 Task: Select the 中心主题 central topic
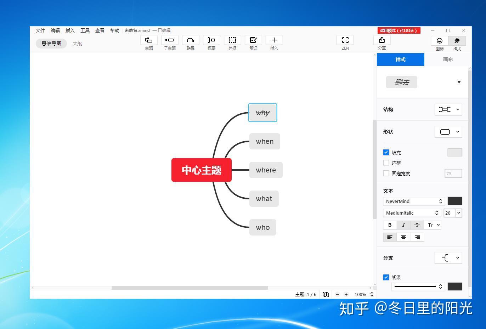coord(202,170)
